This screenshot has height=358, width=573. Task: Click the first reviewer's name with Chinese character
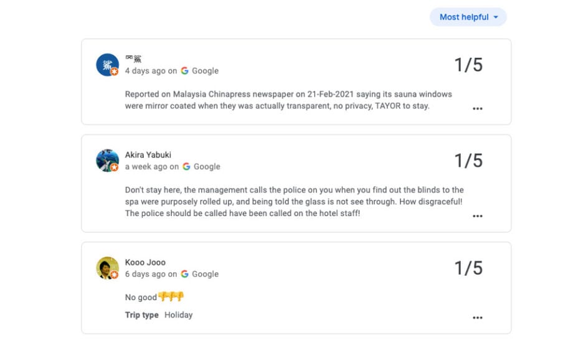133,59
